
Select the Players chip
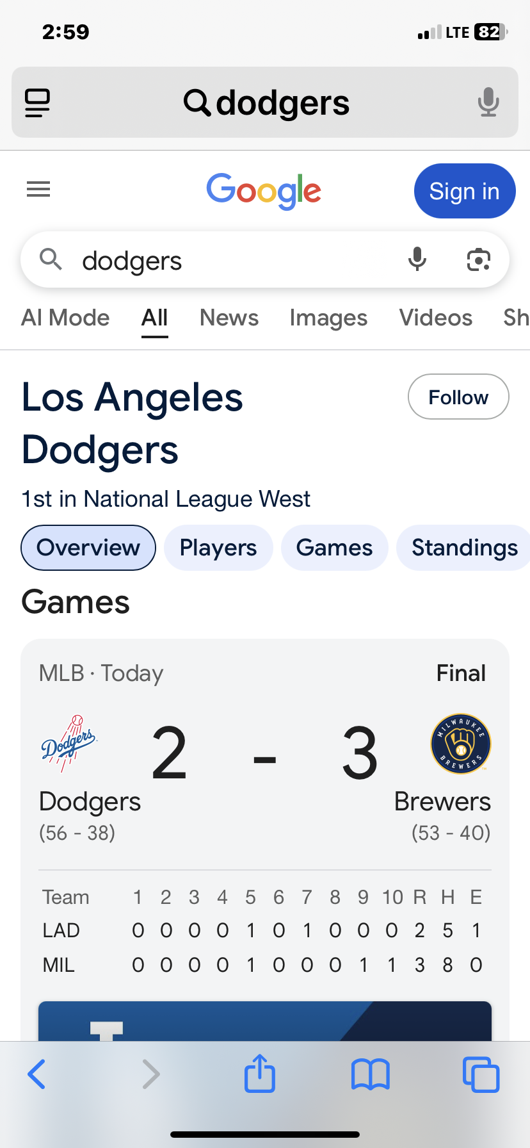coord(218,548)
